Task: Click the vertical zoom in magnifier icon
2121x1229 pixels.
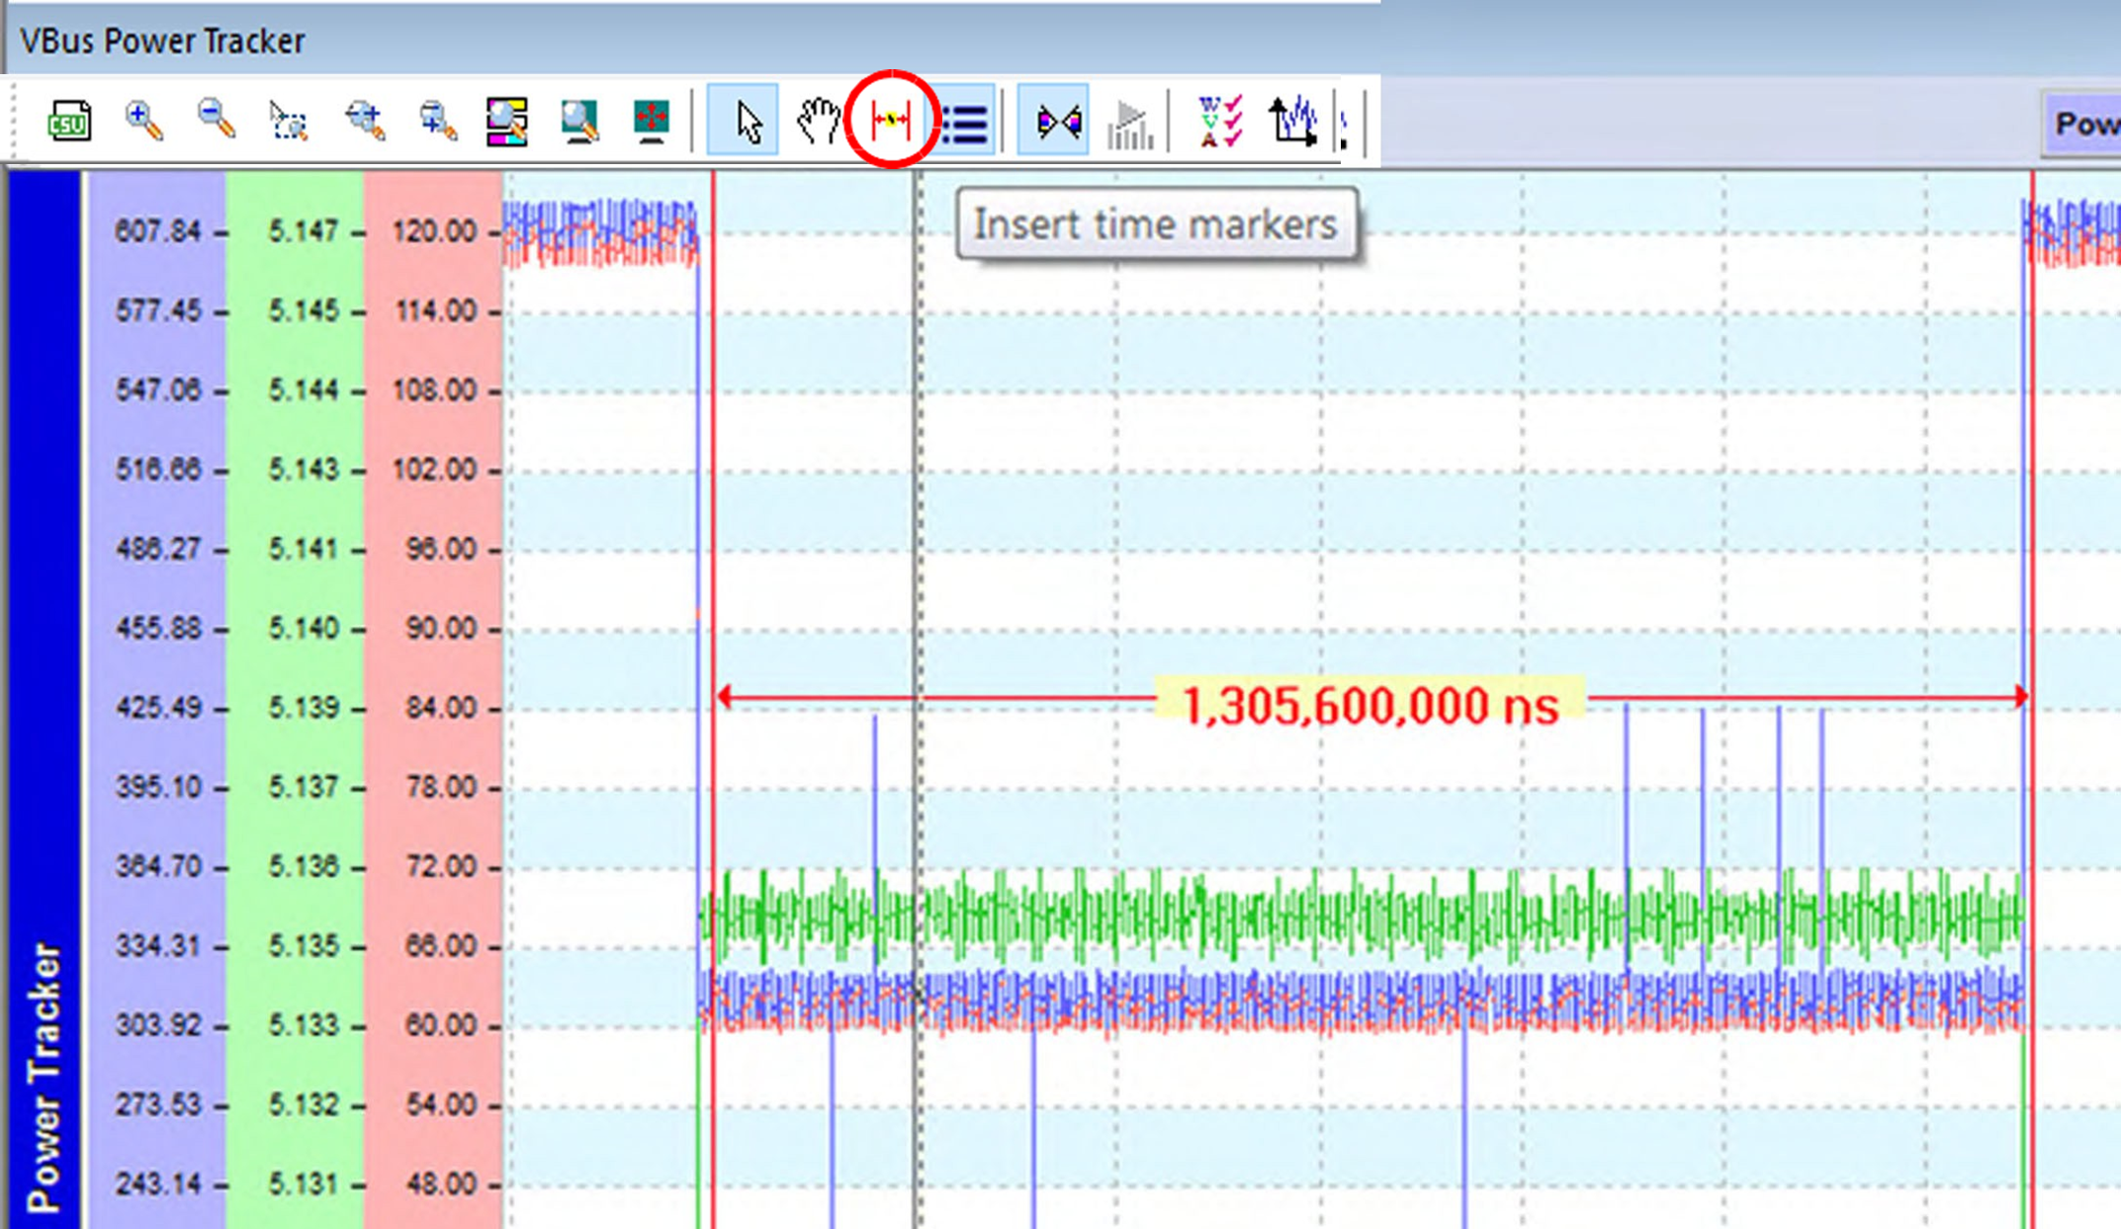Action: (436, 122)
